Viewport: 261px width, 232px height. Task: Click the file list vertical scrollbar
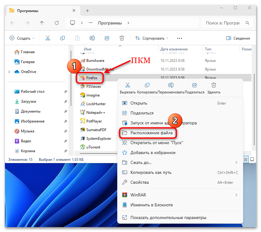coord(254,109)
